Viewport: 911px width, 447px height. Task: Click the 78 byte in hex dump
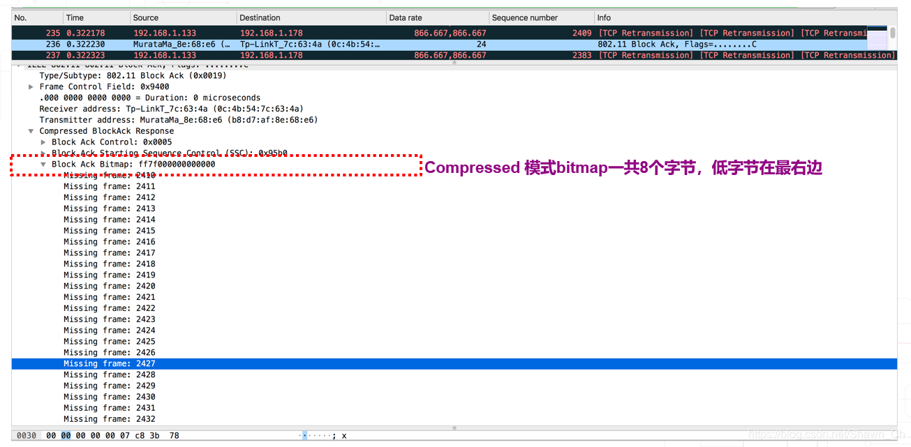pos(174,436)
